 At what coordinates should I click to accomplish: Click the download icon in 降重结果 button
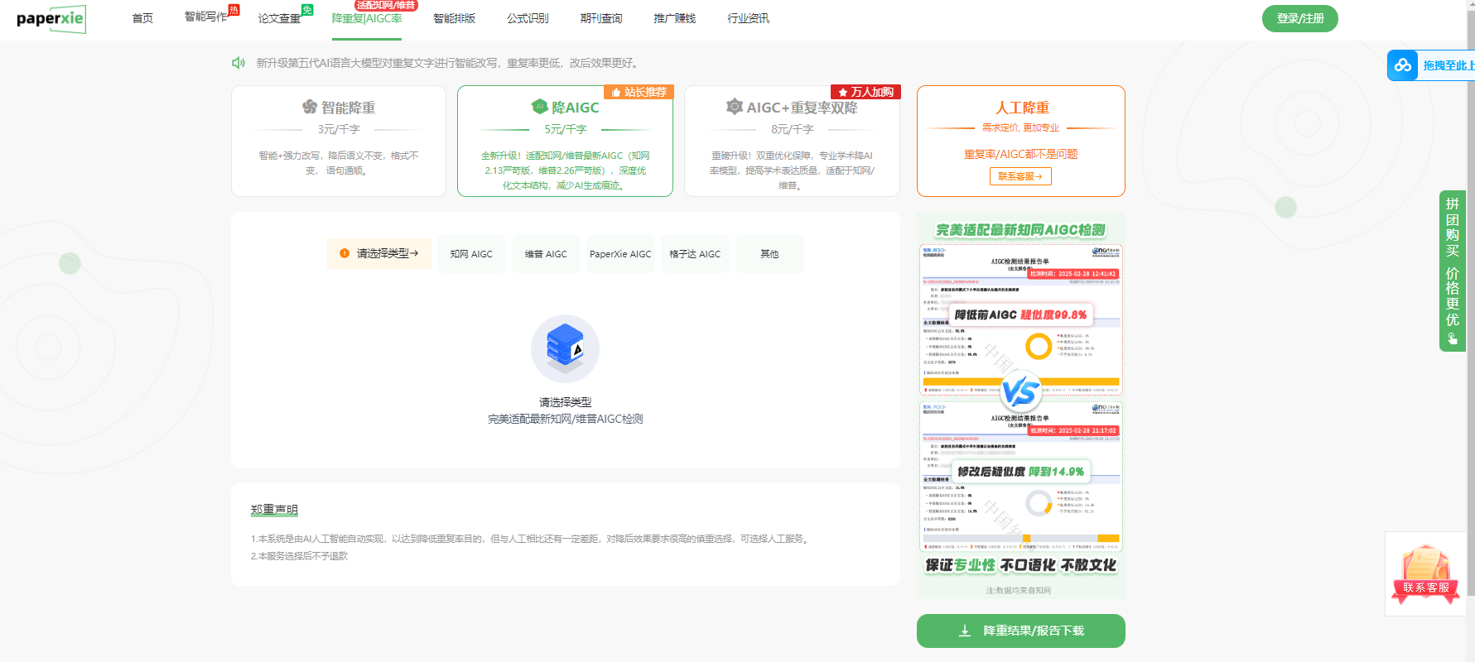click(964, 631)
